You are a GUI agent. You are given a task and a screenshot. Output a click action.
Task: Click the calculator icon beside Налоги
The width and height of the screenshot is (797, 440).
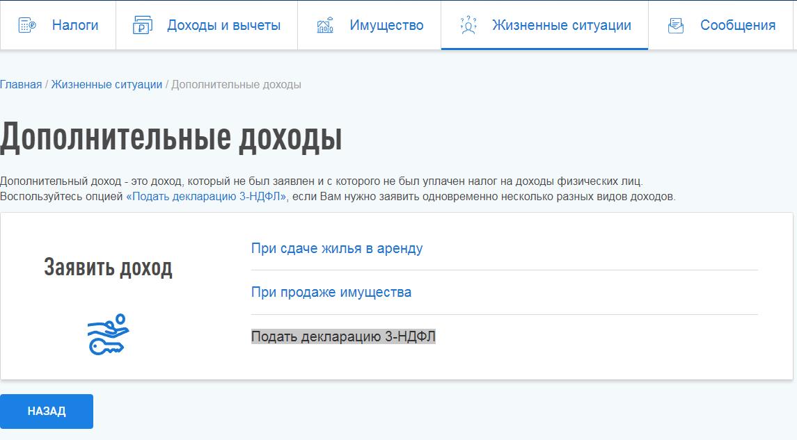click(26, 26)
